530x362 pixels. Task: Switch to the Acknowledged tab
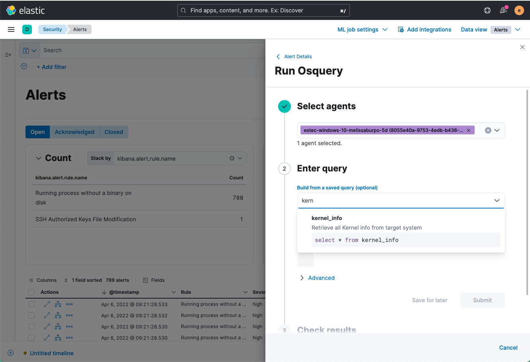[75, 132]
